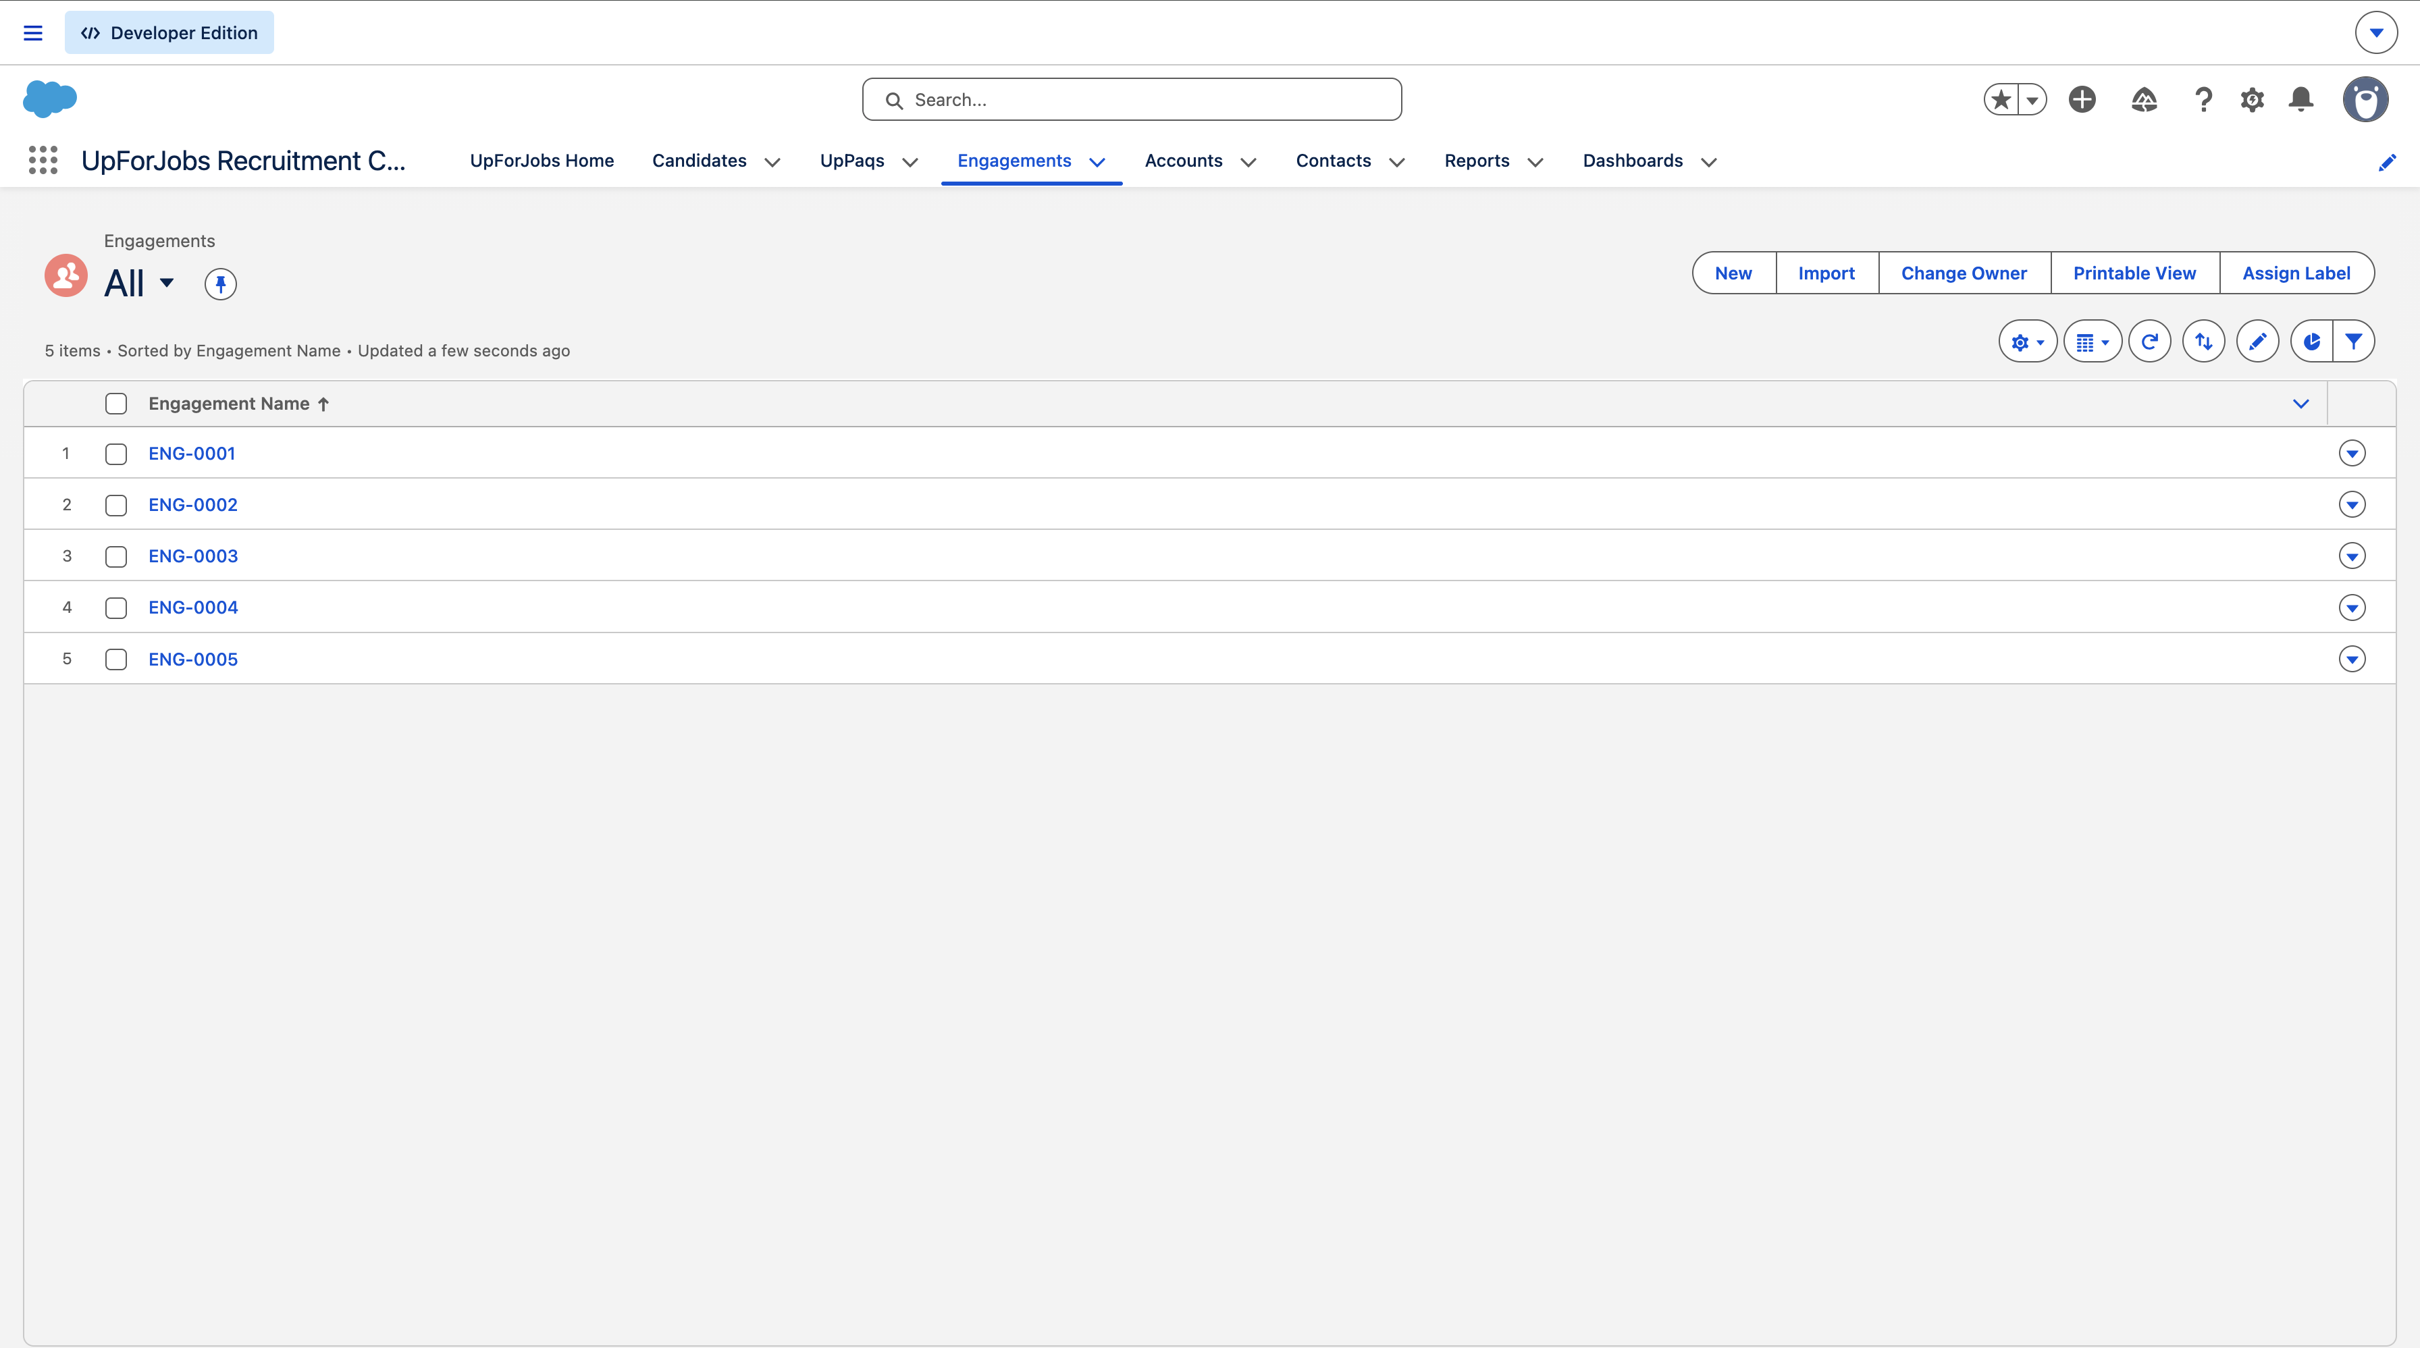
Task: Show filters funnel icon
Action: (x=2353, y=342)
